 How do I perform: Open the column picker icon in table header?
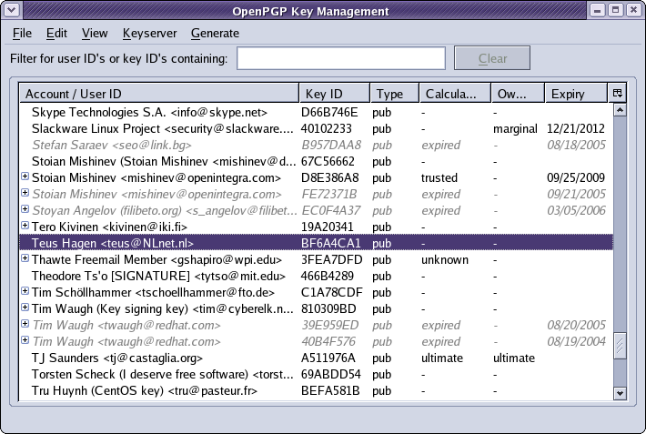click(x=618, y=94)
